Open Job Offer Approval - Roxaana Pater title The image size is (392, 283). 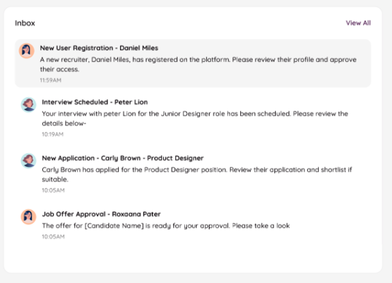[101, 214]
